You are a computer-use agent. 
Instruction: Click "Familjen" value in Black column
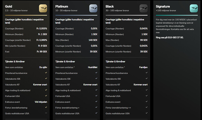click(143, 67)
